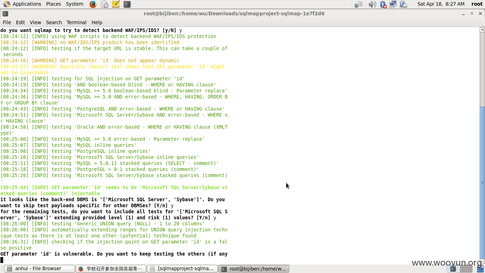Click the terminal window title text
Image resolution: width=485 pixels, height=273 pixels.
tap(234, 14)
